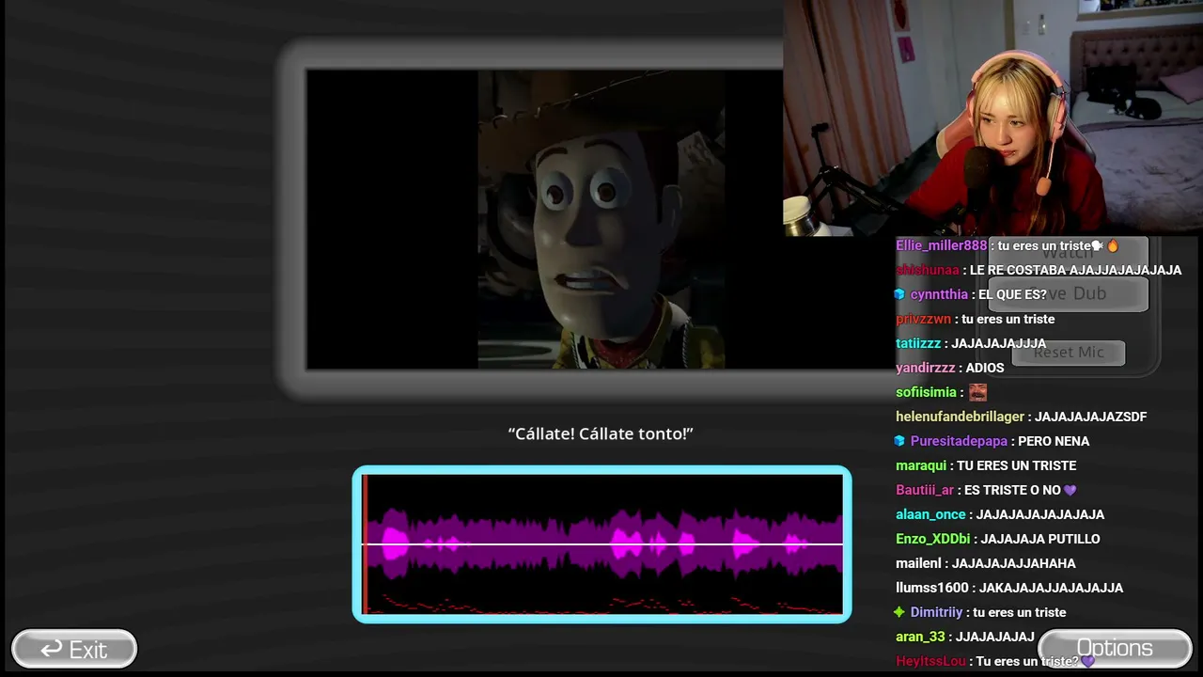
Task: Click the username aran_33 in chat
Action: (921, 637)
